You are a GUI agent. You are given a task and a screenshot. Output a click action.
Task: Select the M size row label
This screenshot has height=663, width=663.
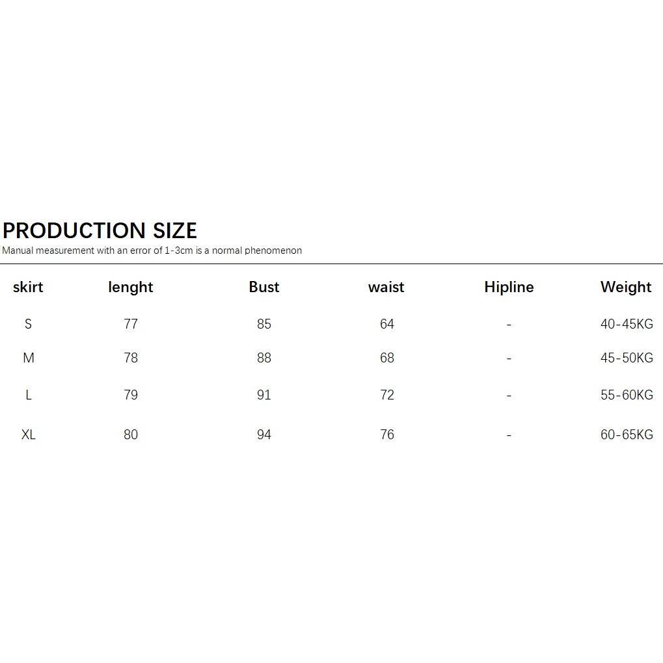pyautogui.click(x=29, y=358)
